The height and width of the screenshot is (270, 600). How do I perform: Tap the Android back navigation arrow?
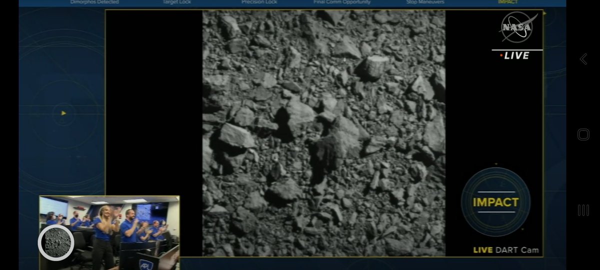coord(583,59)
